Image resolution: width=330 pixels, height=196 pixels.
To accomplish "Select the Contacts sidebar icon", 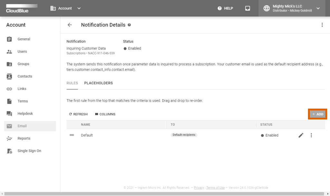I will tap(9, 76).
